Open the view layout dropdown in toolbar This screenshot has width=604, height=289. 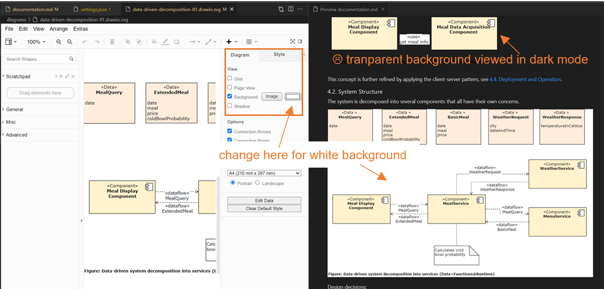click(x=11, y=42)
